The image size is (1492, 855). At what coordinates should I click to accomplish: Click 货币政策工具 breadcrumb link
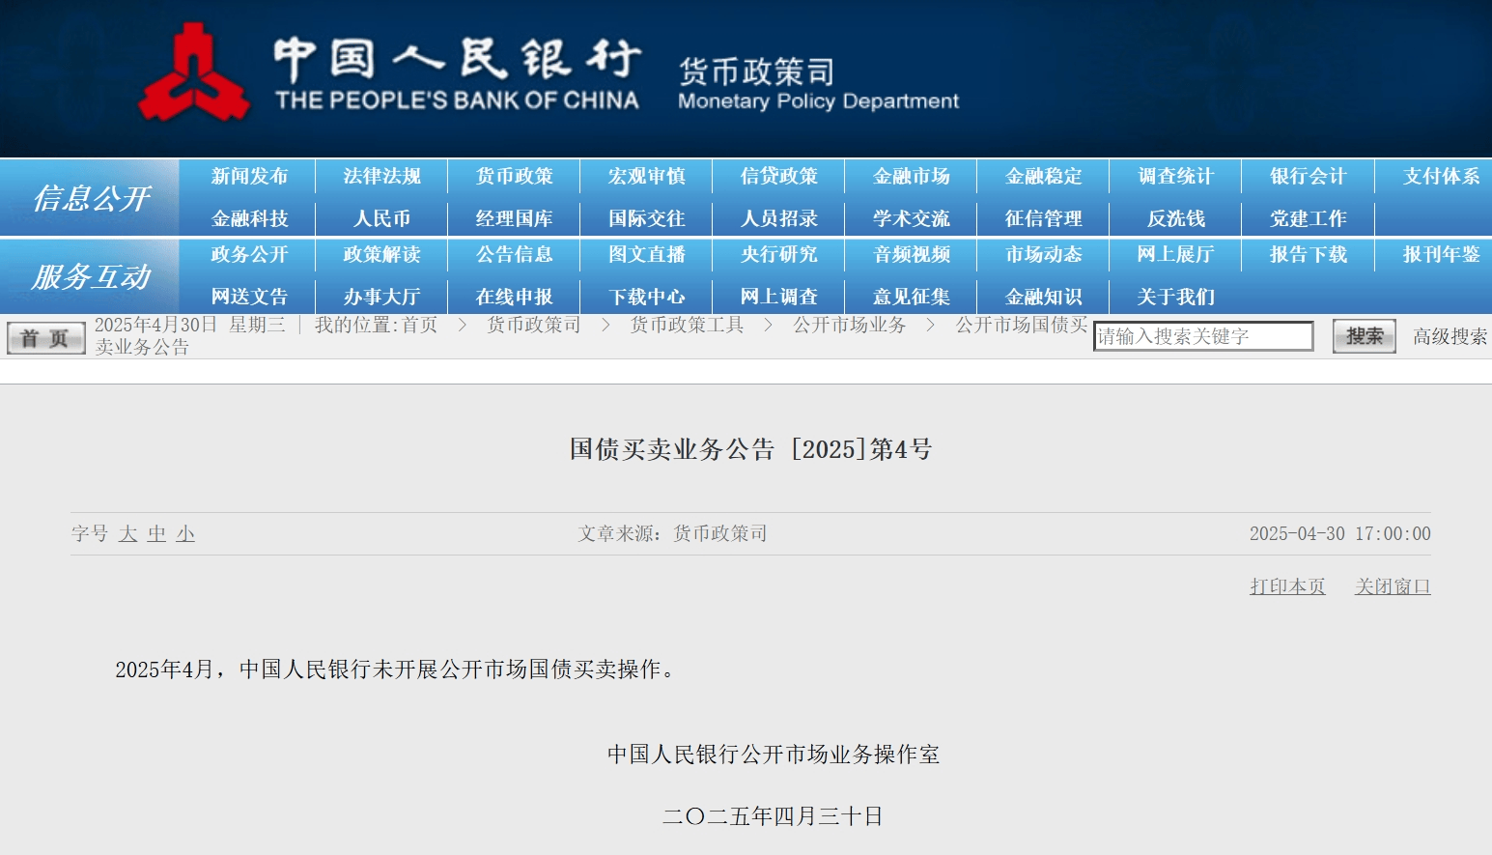pos(687,325)
